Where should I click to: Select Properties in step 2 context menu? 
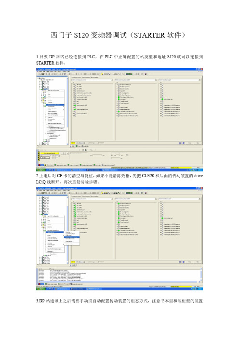(x=55, y=251)
